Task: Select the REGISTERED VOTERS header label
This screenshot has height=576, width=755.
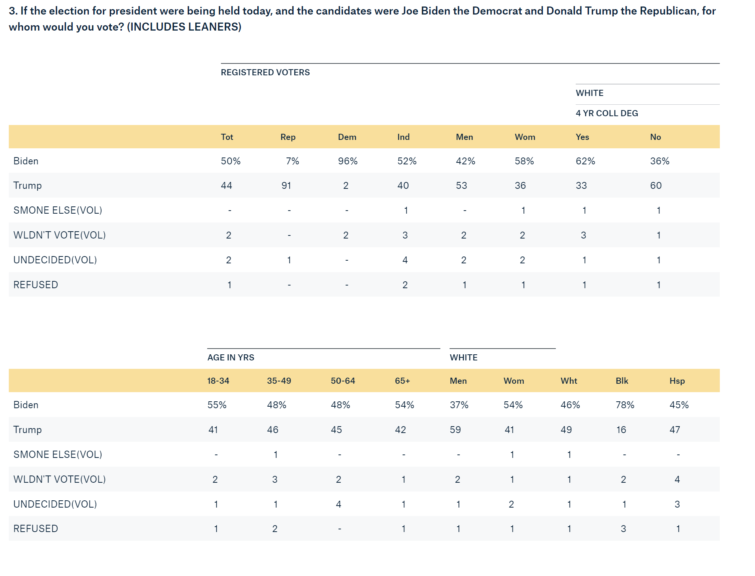Action: click(265, 72)
